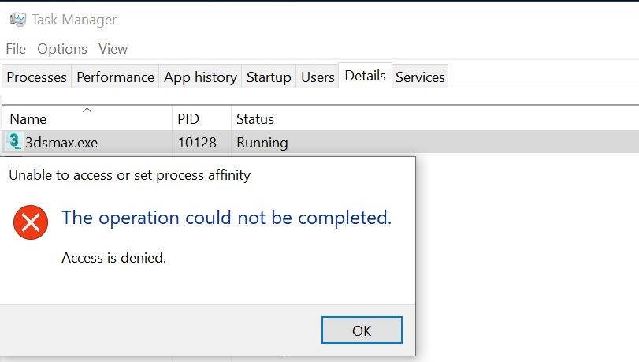Viewport: 639px width, 362px height.
Task: Click the 3dsmax.exe application icon
Action: (x=14, y=142)
